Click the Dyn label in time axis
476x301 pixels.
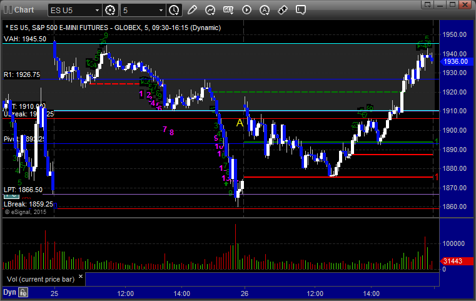(9, 292)
